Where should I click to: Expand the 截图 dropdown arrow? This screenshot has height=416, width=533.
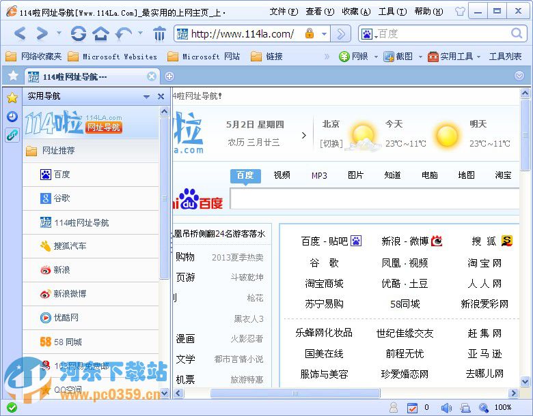[x=420, y=57]
